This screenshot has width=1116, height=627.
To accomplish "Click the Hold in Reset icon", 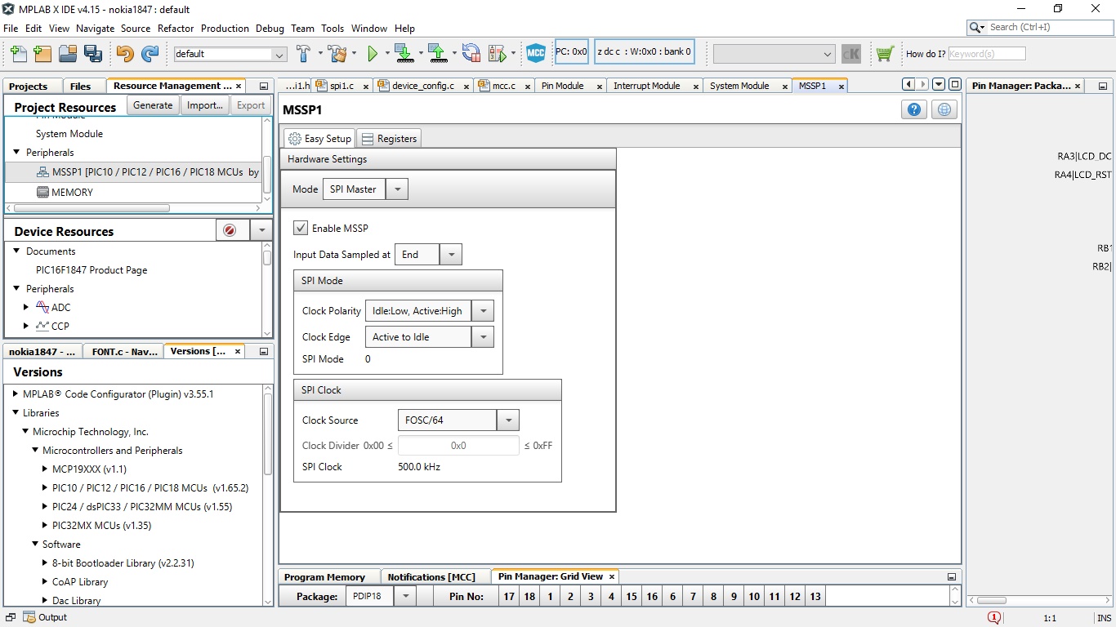I will (x=471, y=54).
